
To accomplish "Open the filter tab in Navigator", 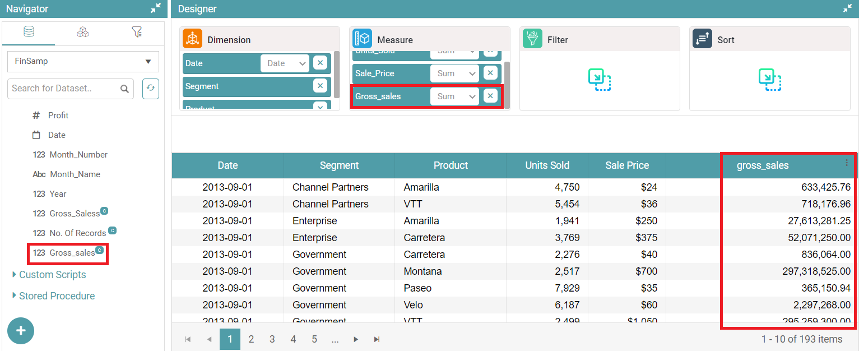I will click(x=137, y=33).
